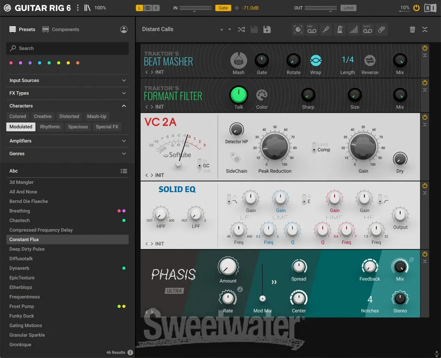Expand the Input Sources section
The height and width of the screenshot is (358, 441).
pyautogui.click(x=67, y=81)
